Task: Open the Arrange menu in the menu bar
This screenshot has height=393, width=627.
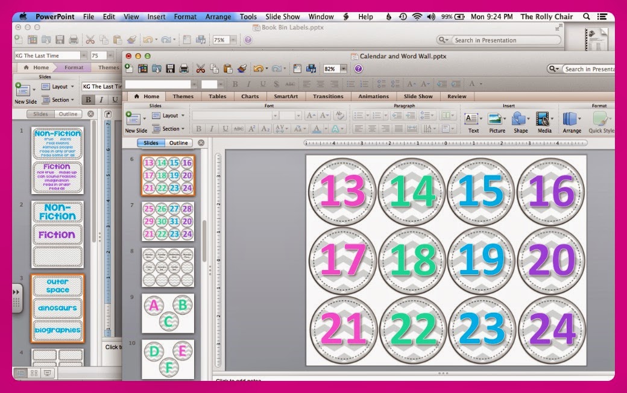Action: click(218, 16)
